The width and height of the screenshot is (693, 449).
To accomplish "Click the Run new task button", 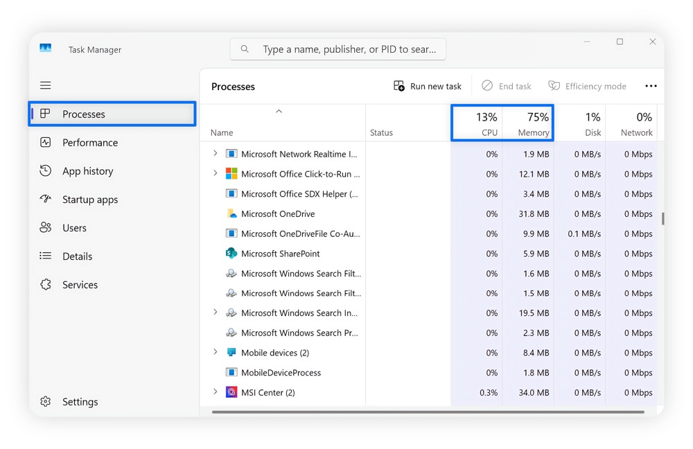I will click(428, 85).
